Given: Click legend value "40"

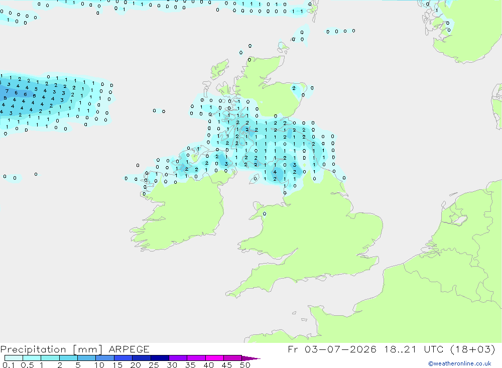Looking at the screenshot, I should (x=208, y=365).
